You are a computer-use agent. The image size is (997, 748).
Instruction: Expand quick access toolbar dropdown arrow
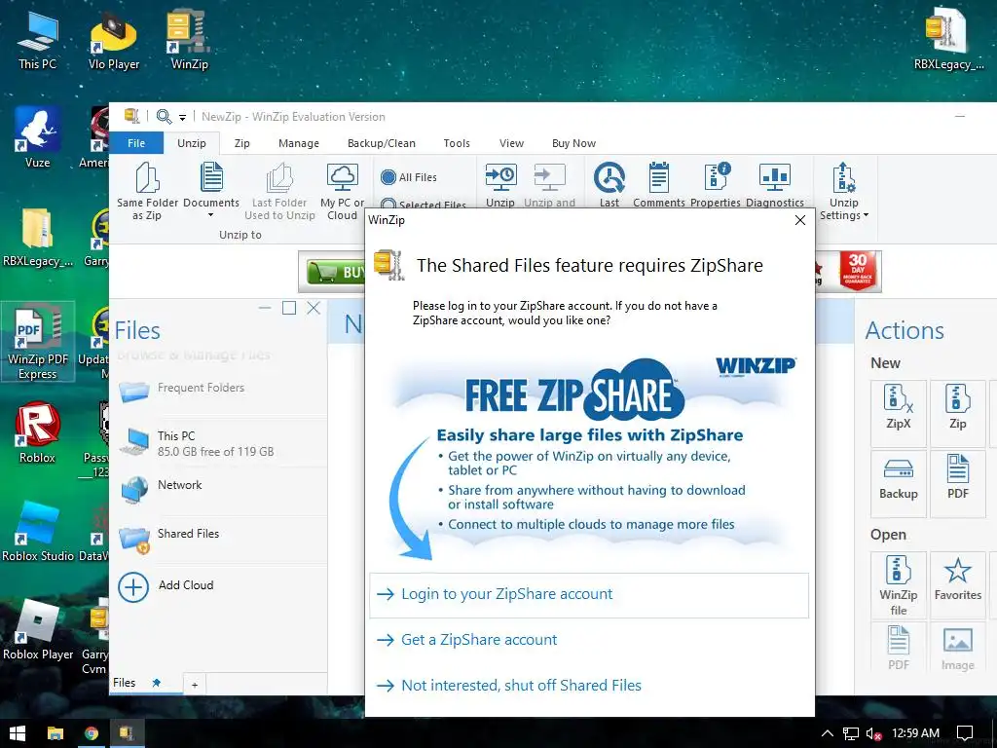tap(182, 118)
